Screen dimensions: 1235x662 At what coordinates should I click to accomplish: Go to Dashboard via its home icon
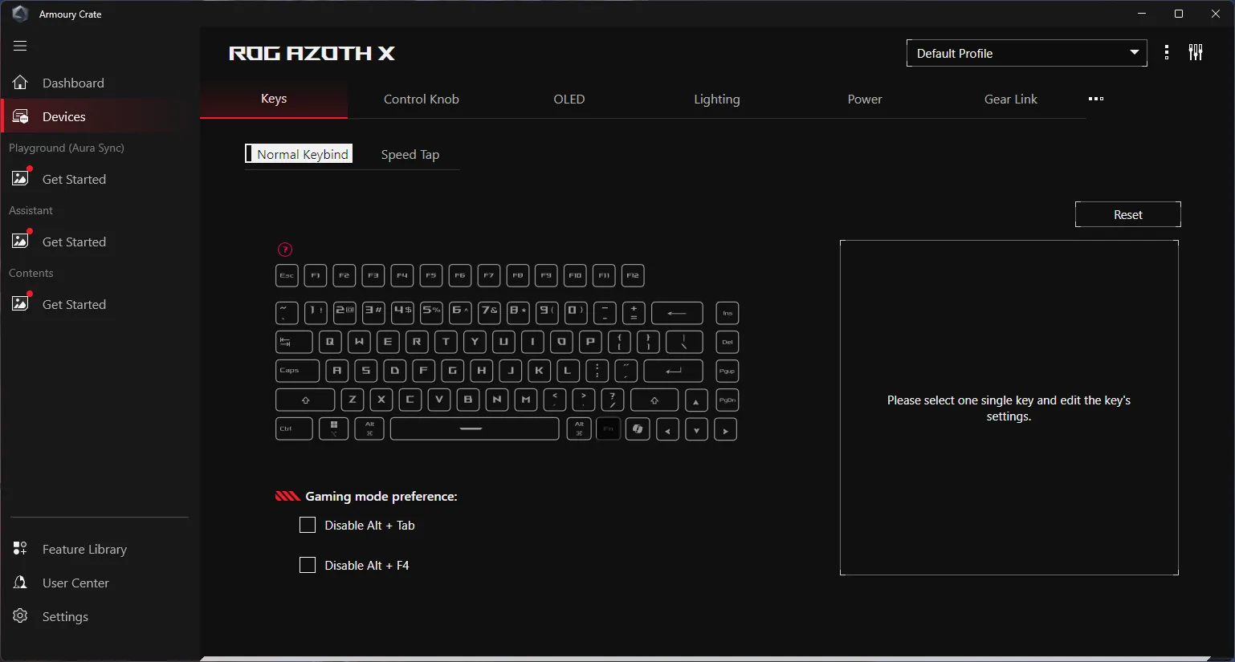click(x=20, y=83)
